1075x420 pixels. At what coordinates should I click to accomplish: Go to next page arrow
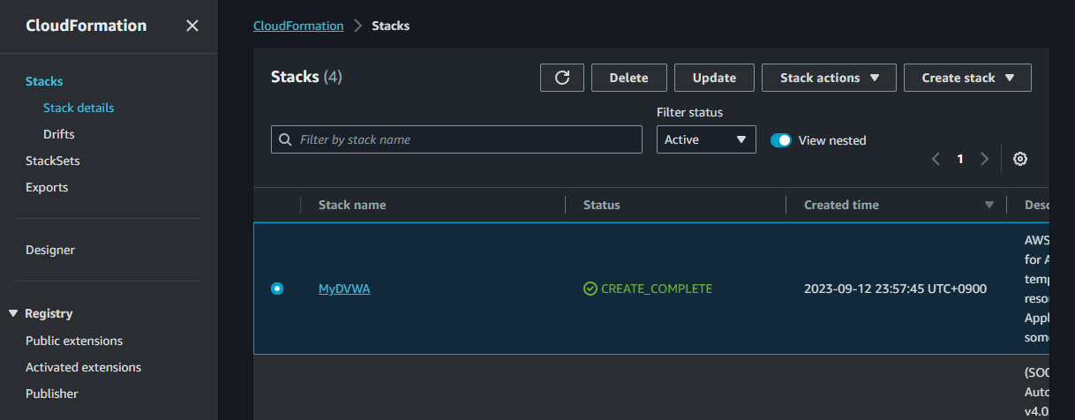pyautogui.click(x=985, y=160)
